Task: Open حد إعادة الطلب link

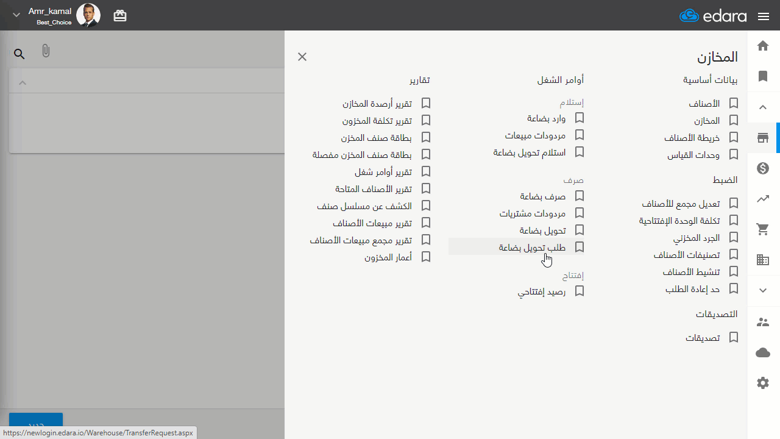Action: 693,289
